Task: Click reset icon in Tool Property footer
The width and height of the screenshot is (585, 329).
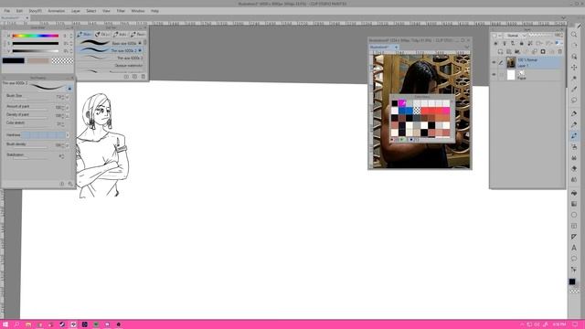Action: click(x=62, y=184)
